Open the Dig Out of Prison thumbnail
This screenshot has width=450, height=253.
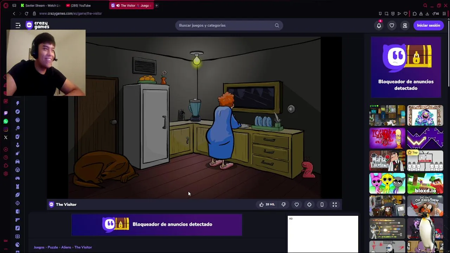(x=425, y=206)
